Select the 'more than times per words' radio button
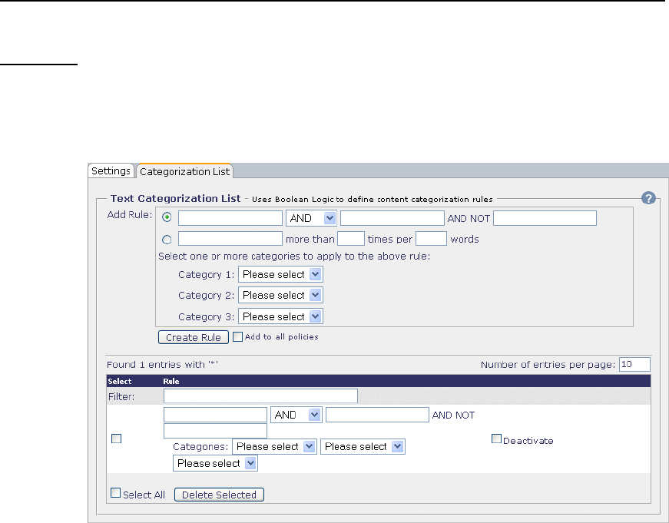Viewport: 669px width, 523px height. (167, 240)
